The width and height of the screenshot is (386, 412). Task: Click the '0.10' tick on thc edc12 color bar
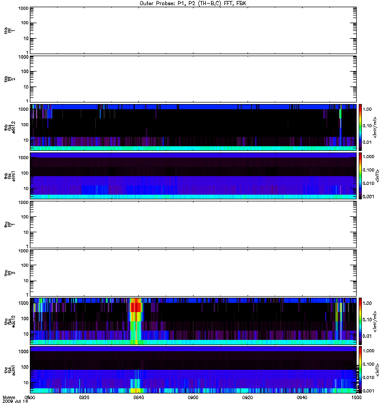(367, 319)
